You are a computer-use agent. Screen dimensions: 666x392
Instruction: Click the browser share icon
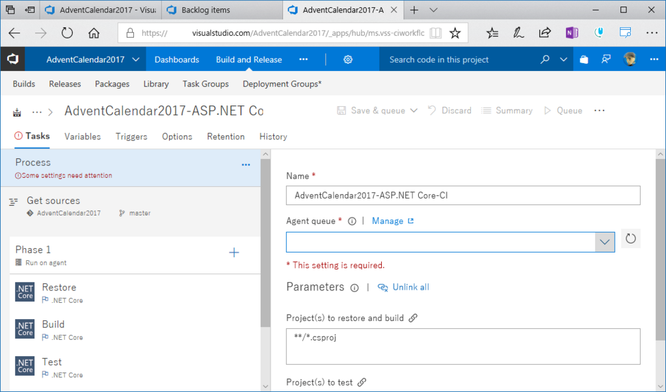point(544,33)
